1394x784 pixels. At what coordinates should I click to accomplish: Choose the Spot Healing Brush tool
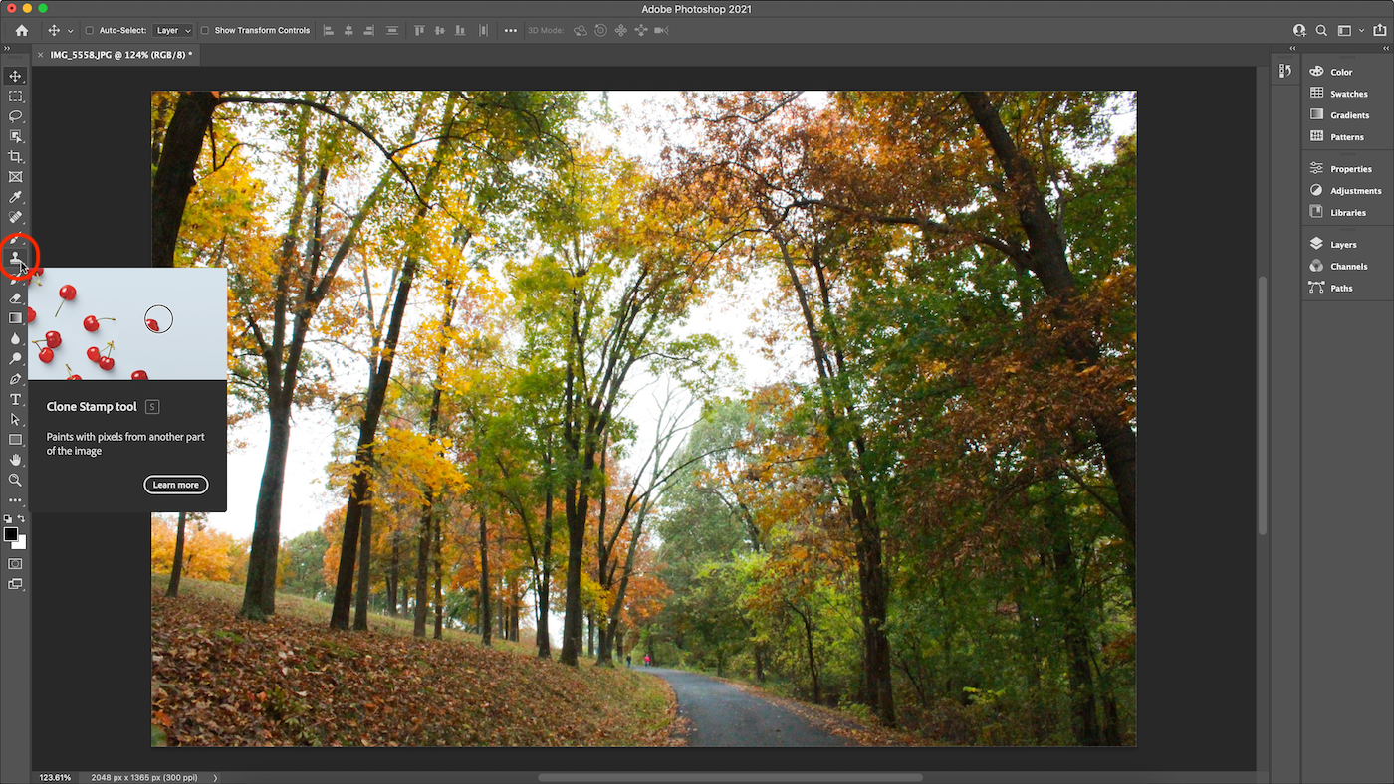tap(15, 217)
